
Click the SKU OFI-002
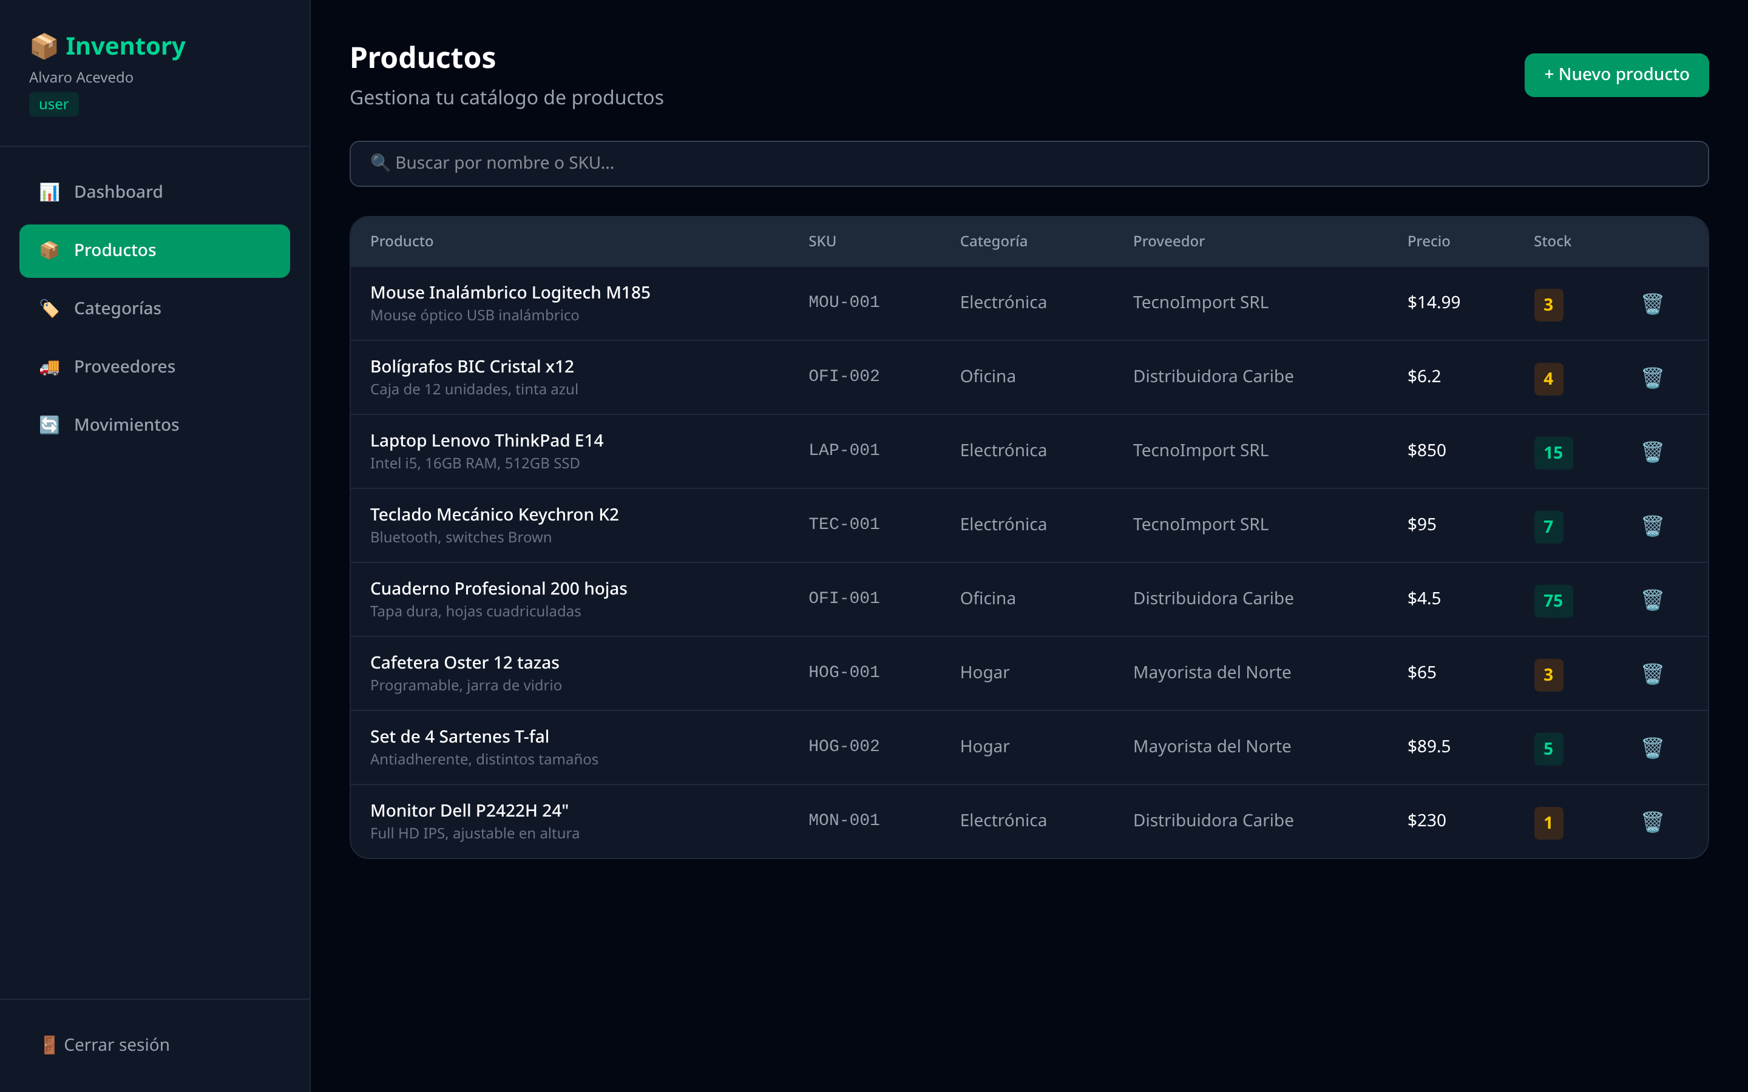pyautogui.click(x=844, y=376)
